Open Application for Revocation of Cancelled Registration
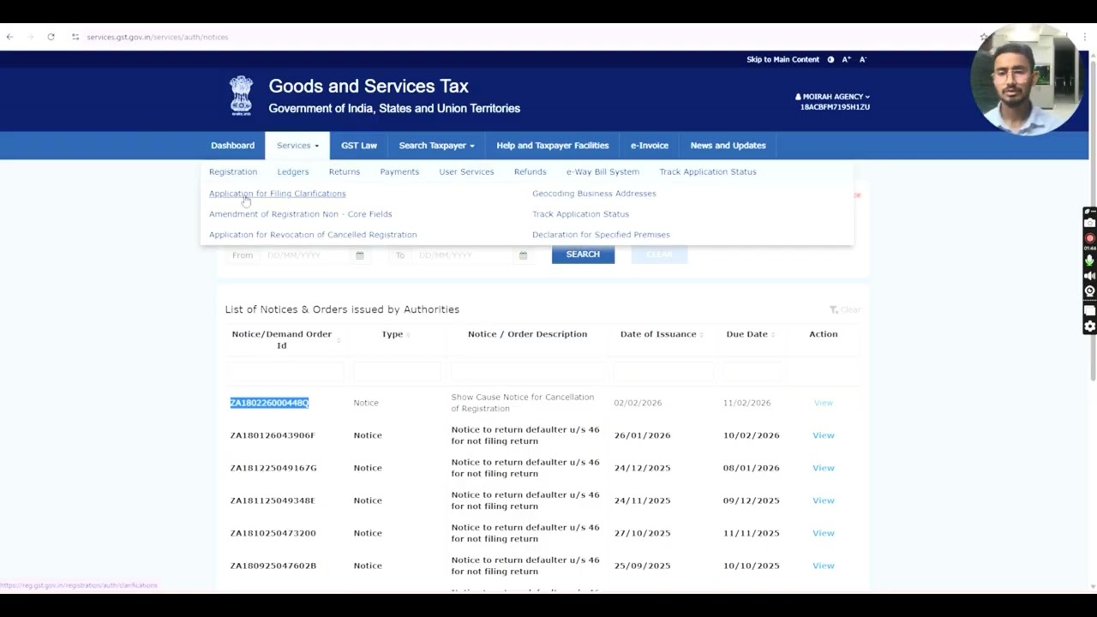Viewport: 1097px width, 617px height. point(313,235)
